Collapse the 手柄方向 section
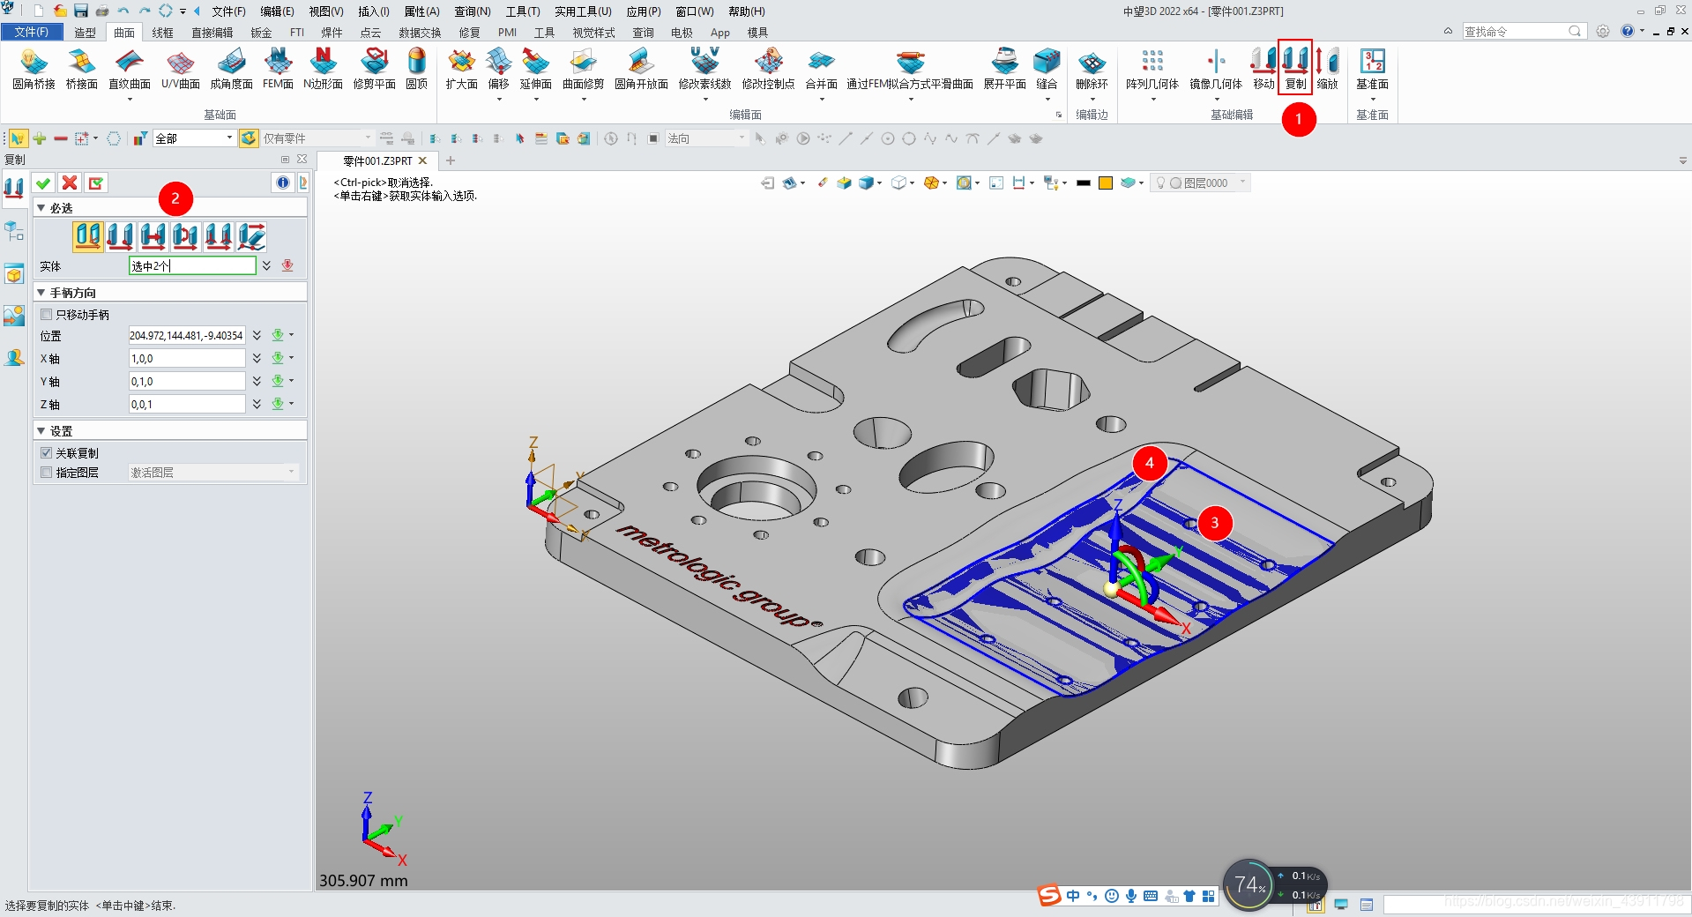 point(41,293)
